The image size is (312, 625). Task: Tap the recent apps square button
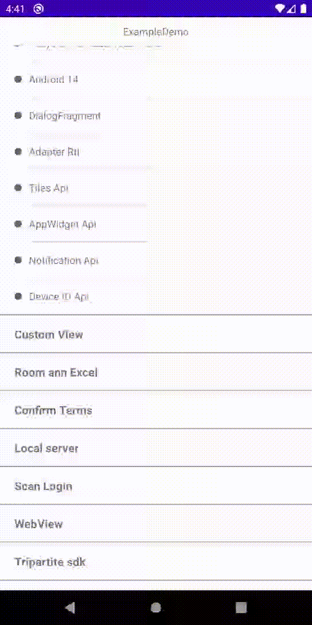tap(241, 607)
